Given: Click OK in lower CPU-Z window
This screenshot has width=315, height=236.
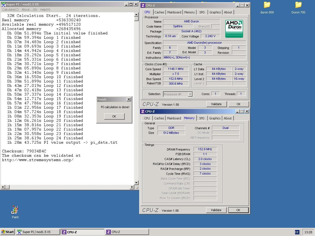Looking at the screenshot, I should coord(238,210).
